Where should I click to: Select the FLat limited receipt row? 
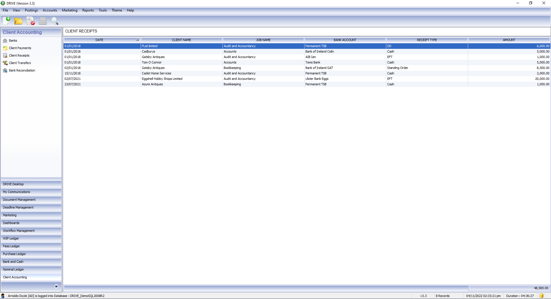click(307, 46)
